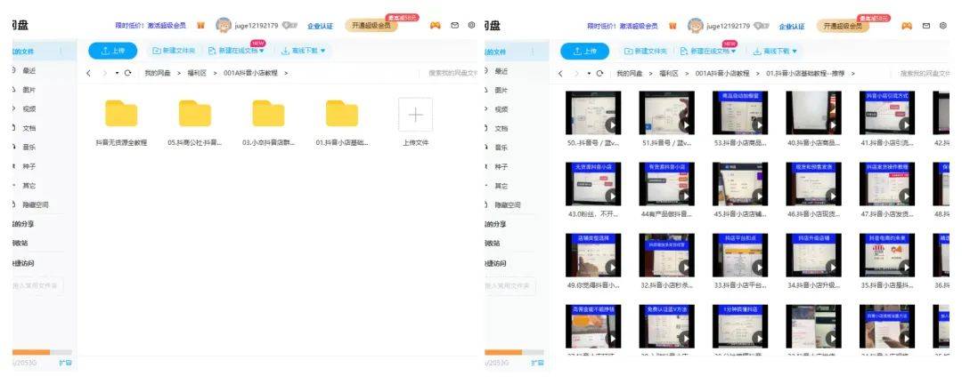Open the 33.抖音小店平台 video thumbnail

click(740, 255)
